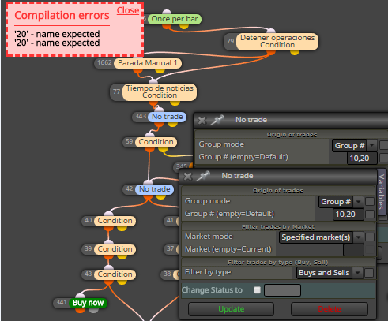
Task: Select Condition block 39
Action: pyautogui.click(x=115, y=249)
